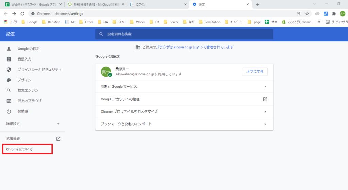The height and width of the screenshot is (190, 348).
Task: Click オフにする sync button
Action: pyautogui.click(x=255, y=72)
